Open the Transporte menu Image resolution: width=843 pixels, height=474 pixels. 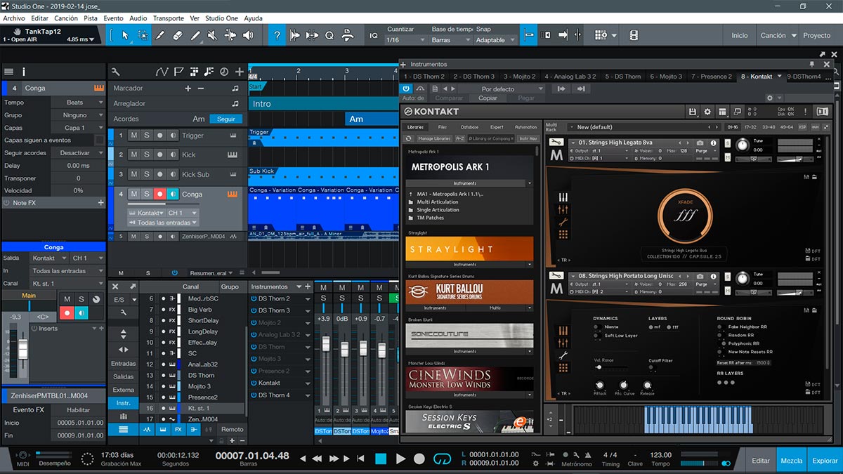pos(169,18)
